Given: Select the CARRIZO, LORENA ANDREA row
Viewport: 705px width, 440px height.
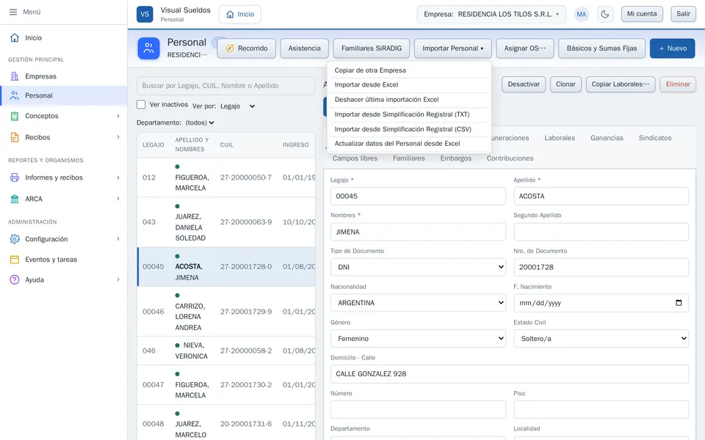Looking at the screenshot, I should pos(226,312).
